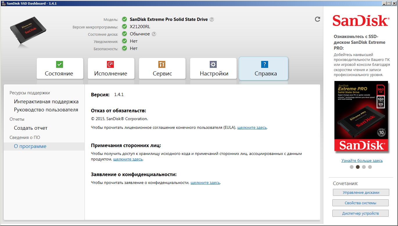Go to the 'Настройки' tab
This screenshot has height=226, width=398.
point(213,68)
